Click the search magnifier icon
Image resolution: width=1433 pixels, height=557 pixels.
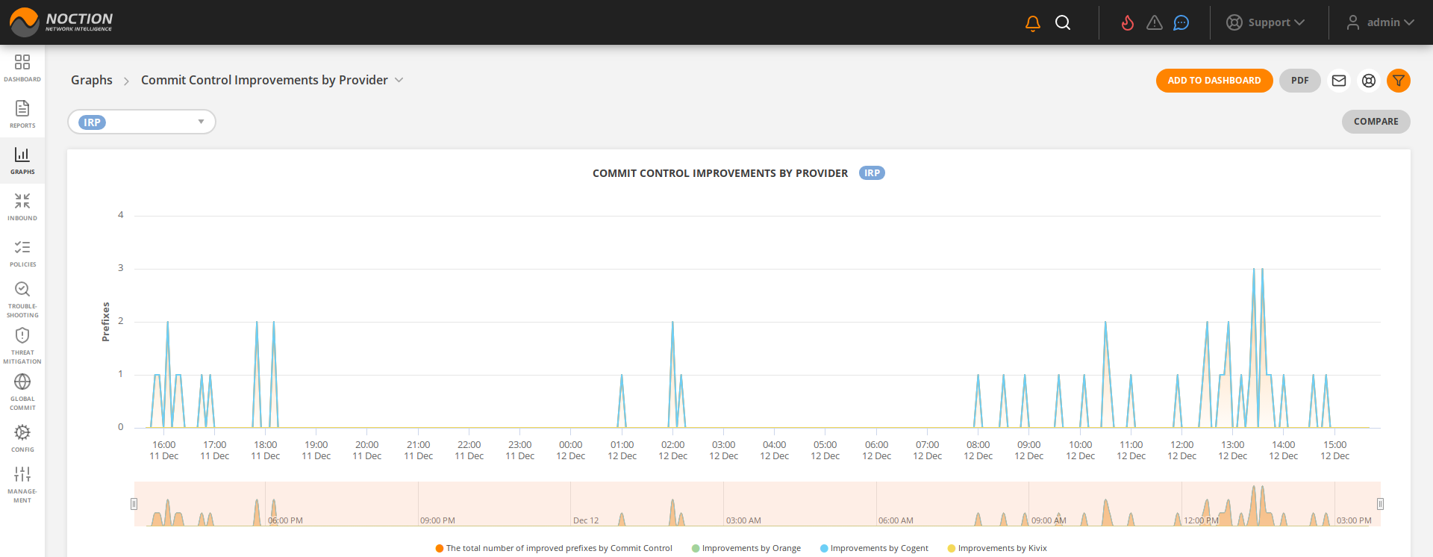(1063, 23)
